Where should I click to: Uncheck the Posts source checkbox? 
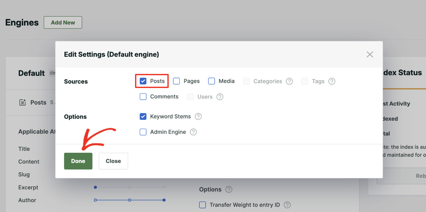[x=143, y=81]
